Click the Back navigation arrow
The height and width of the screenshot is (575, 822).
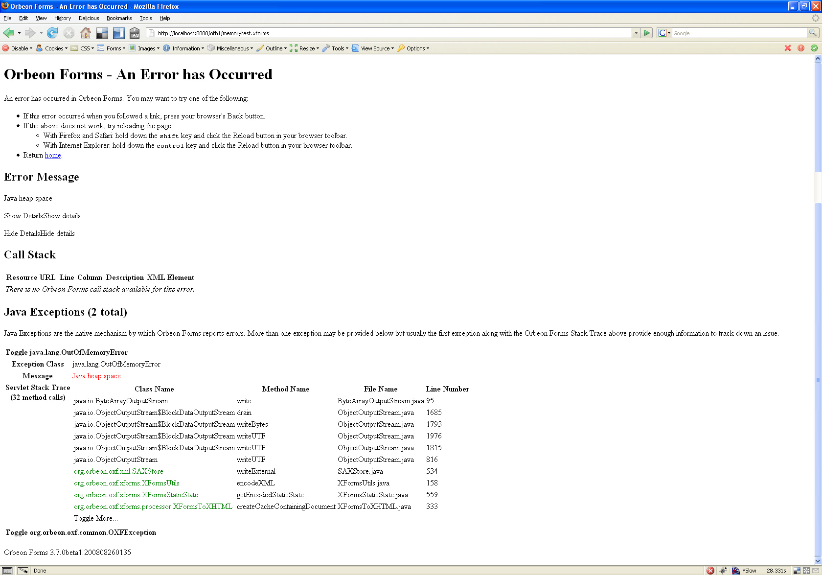coord(9,33)
